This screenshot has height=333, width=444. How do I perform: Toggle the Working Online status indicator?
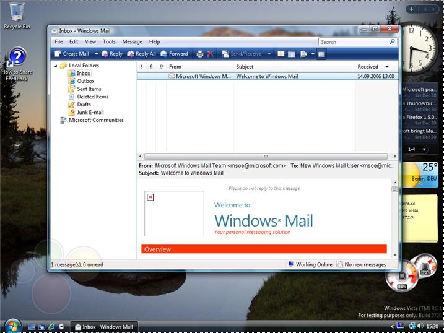pos(310,264)
